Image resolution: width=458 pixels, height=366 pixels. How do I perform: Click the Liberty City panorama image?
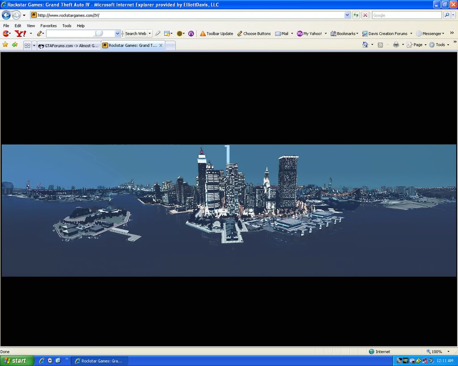(x=229, y=210)
